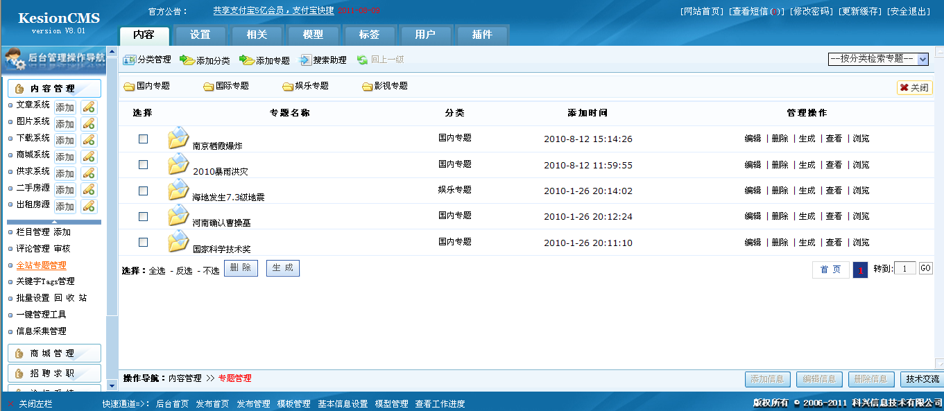The height and width of the screenshot is (411, 944).
Task: Click the wrench icon beside 文章系统
Action: click(89, 107)
